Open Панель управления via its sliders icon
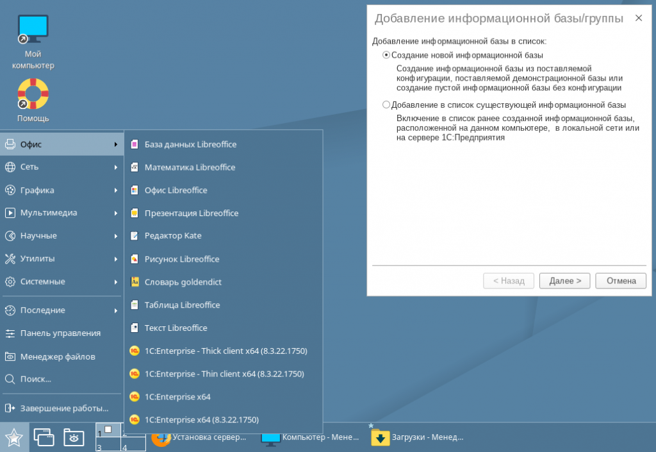 click(10, 333)
